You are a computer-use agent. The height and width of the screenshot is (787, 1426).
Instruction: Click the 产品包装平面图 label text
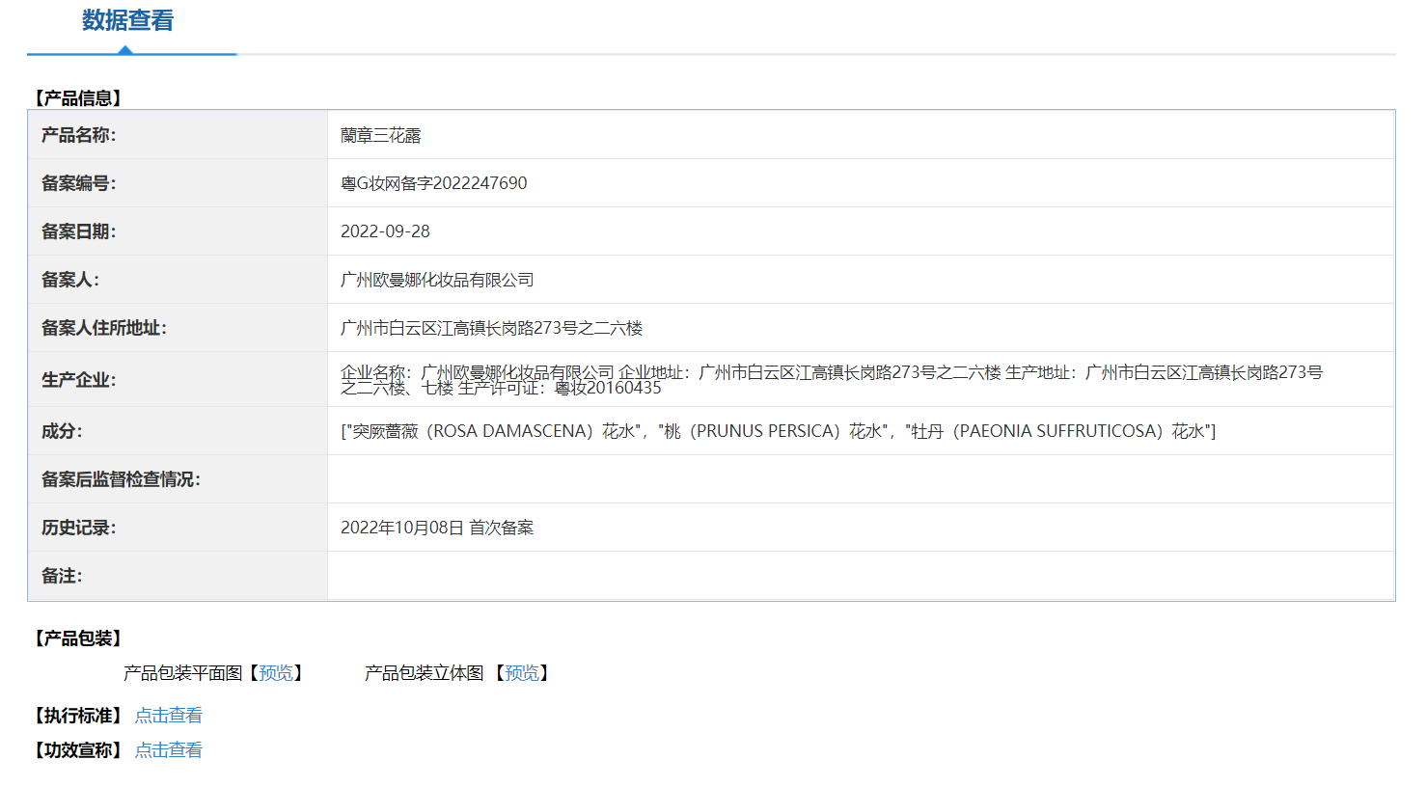183,673
